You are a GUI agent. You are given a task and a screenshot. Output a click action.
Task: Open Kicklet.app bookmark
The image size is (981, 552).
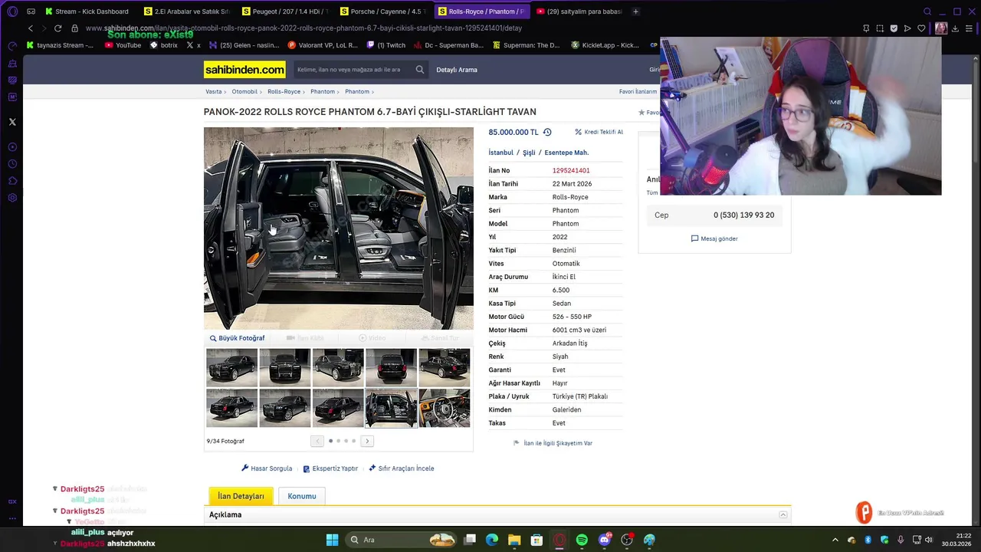[605, 45]
